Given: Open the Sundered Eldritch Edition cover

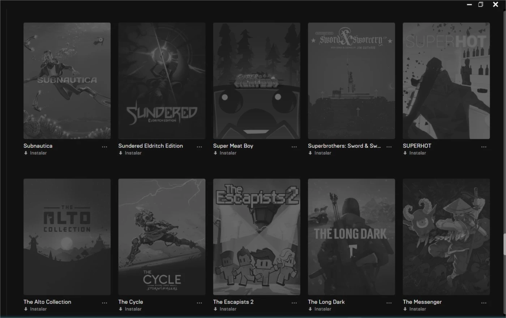Looking at the screenshot, I should (162, 81).
